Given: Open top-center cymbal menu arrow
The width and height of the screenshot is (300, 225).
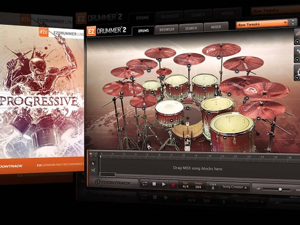Looking at the screenshot, I should click(x=189, y=66).
